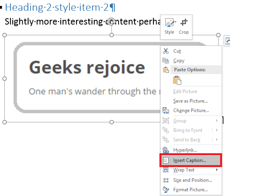257x196 pixels.
Task: Click the picture's rotation handle
Action: 112,21
